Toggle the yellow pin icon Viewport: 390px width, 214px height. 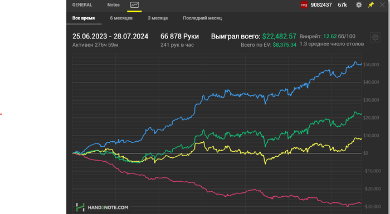(370, 4)
